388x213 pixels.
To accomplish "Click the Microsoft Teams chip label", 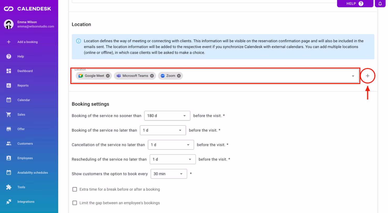I will [x=135, y=76].
